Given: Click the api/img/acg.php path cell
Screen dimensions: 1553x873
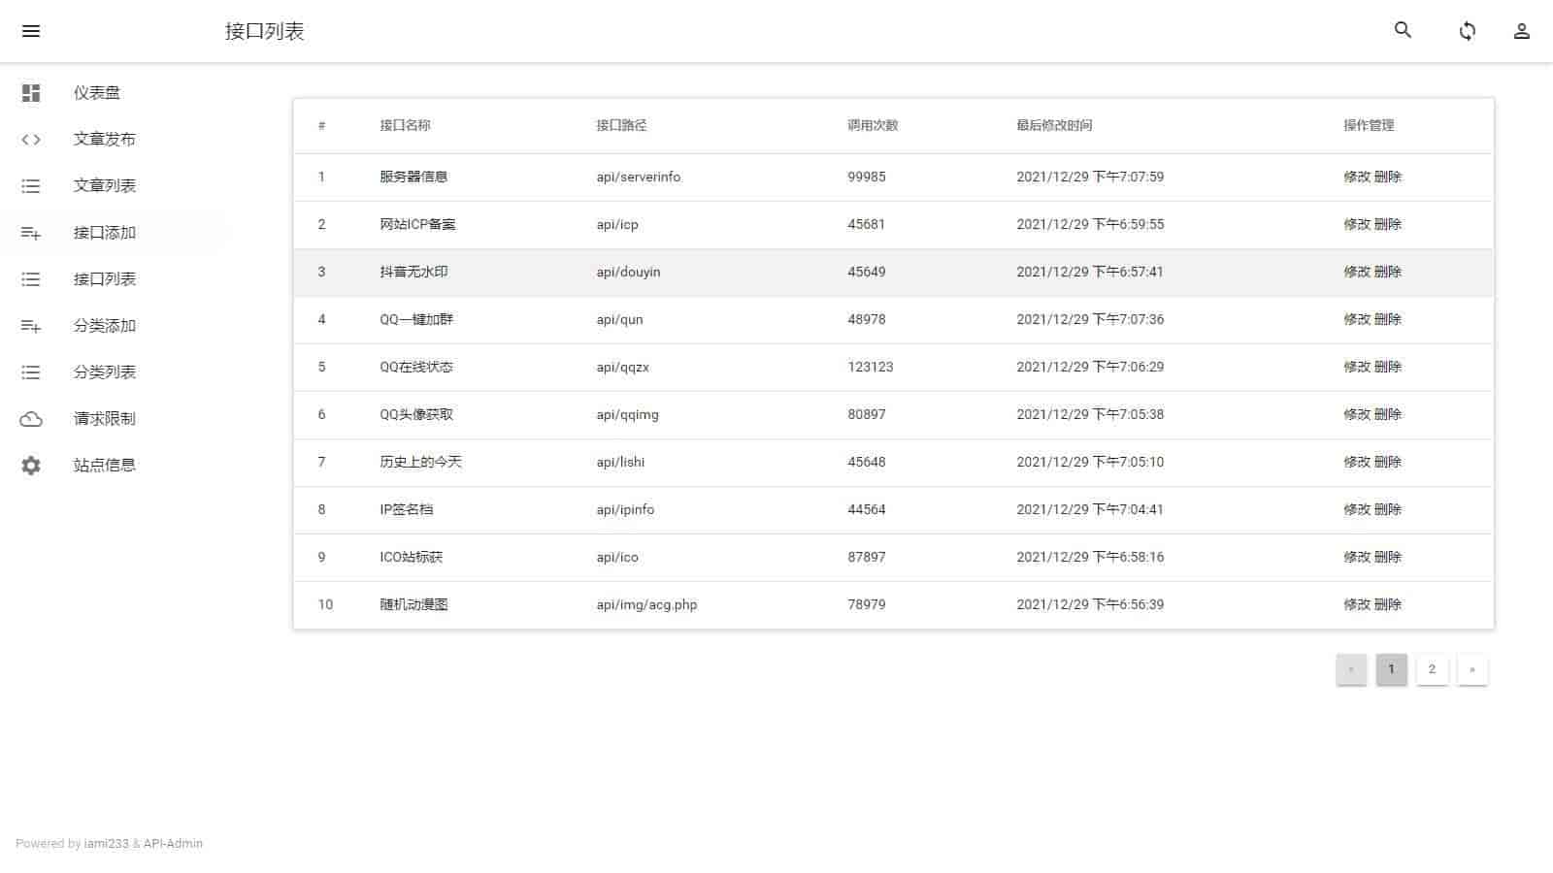Looking at the screenshot, I should [646, 604].
